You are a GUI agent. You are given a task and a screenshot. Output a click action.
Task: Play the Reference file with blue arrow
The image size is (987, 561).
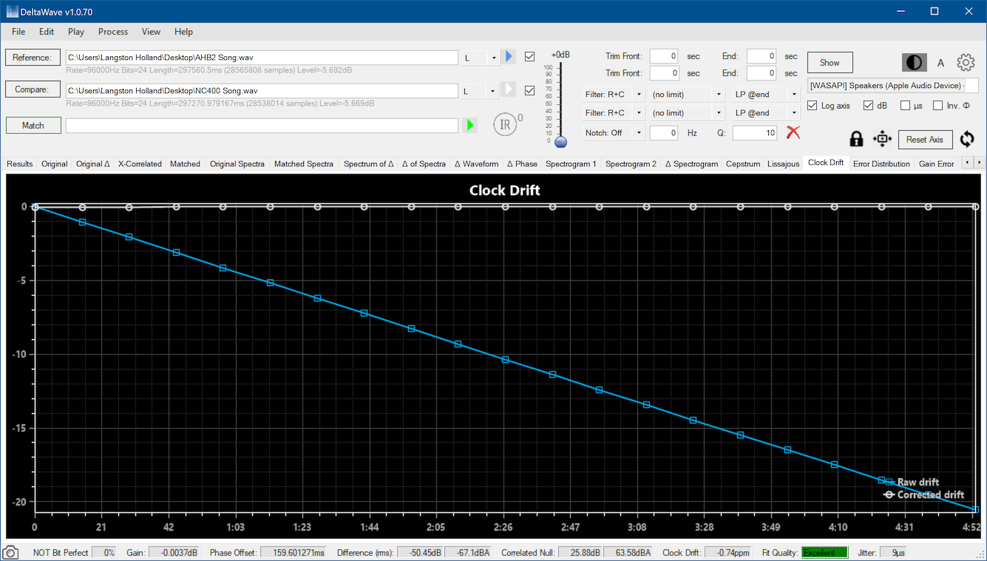coord(508,57)
